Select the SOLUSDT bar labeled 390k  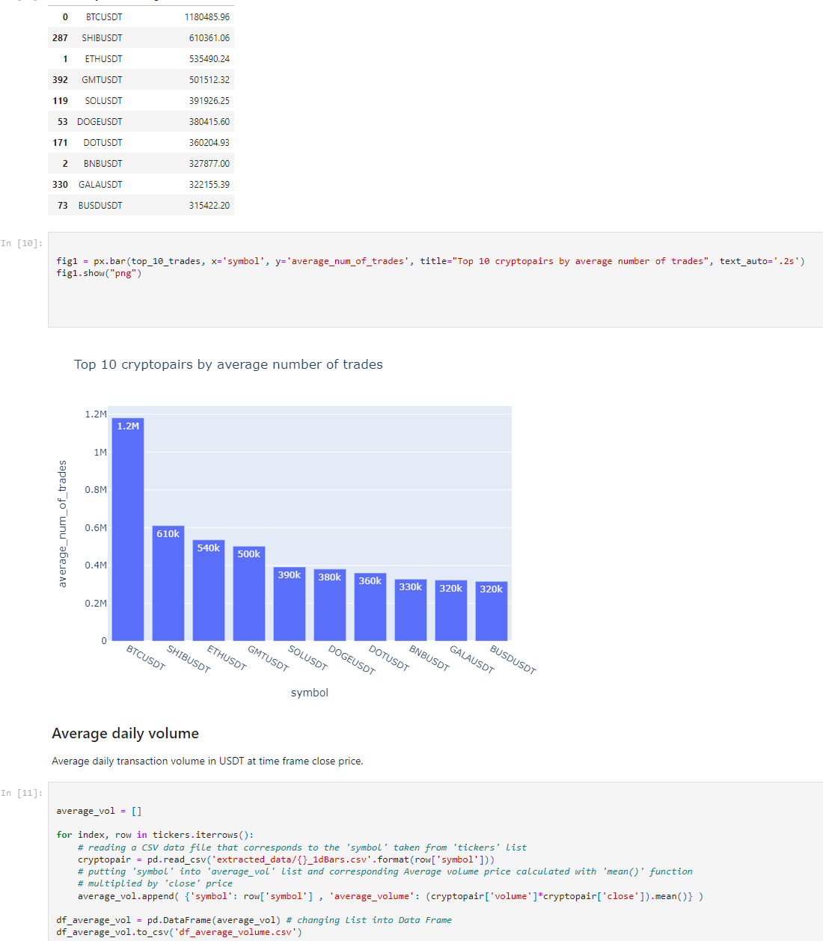290,604
